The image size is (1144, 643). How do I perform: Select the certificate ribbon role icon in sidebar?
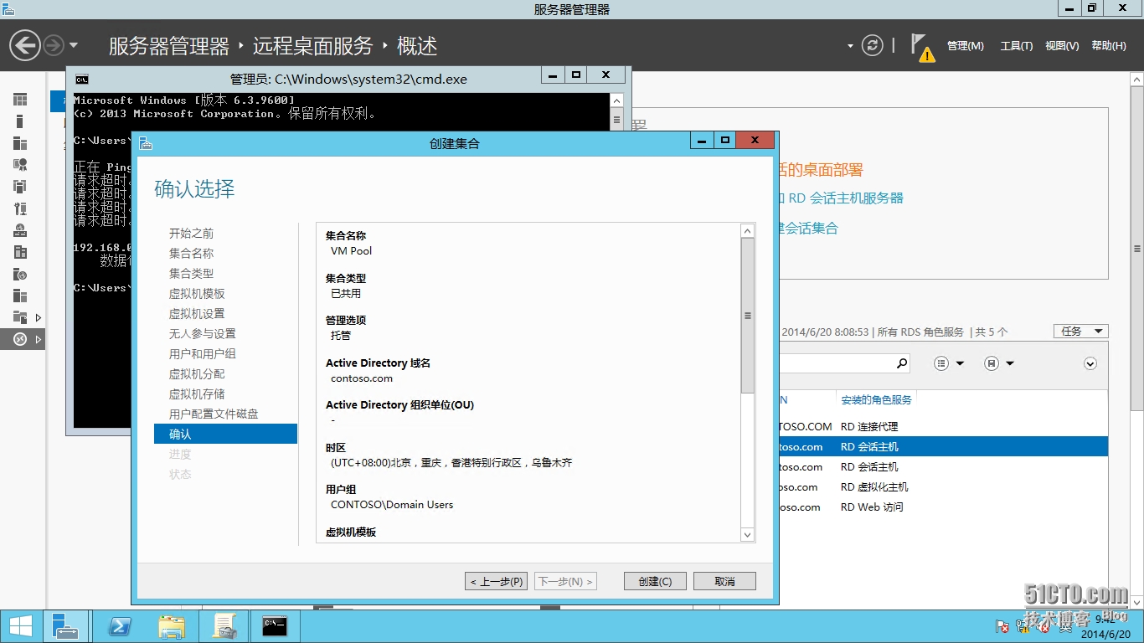20,165
